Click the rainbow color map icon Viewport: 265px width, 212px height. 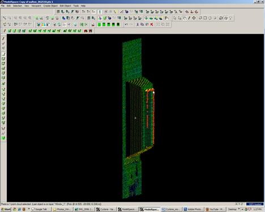(x=44, y=24)
